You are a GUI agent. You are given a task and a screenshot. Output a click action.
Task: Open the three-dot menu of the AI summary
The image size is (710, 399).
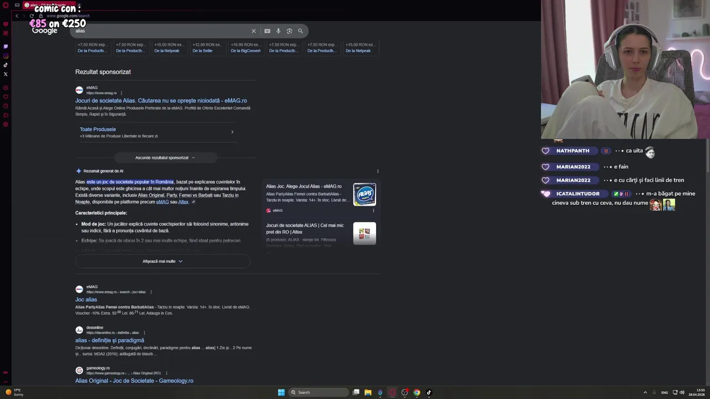378,171
